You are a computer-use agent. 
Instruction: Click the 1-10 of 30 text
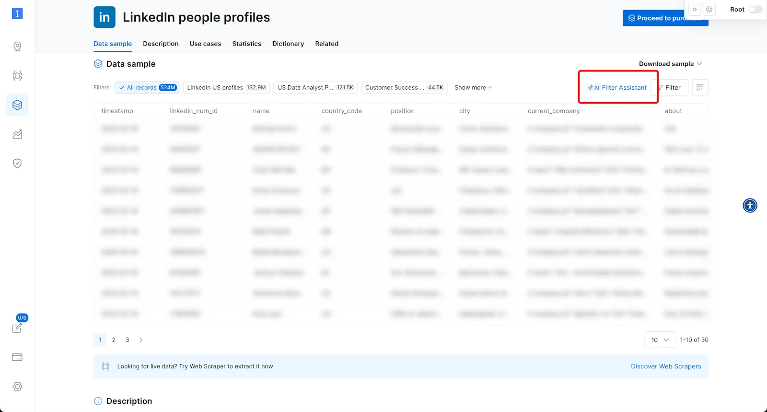(x=694, y=340)
